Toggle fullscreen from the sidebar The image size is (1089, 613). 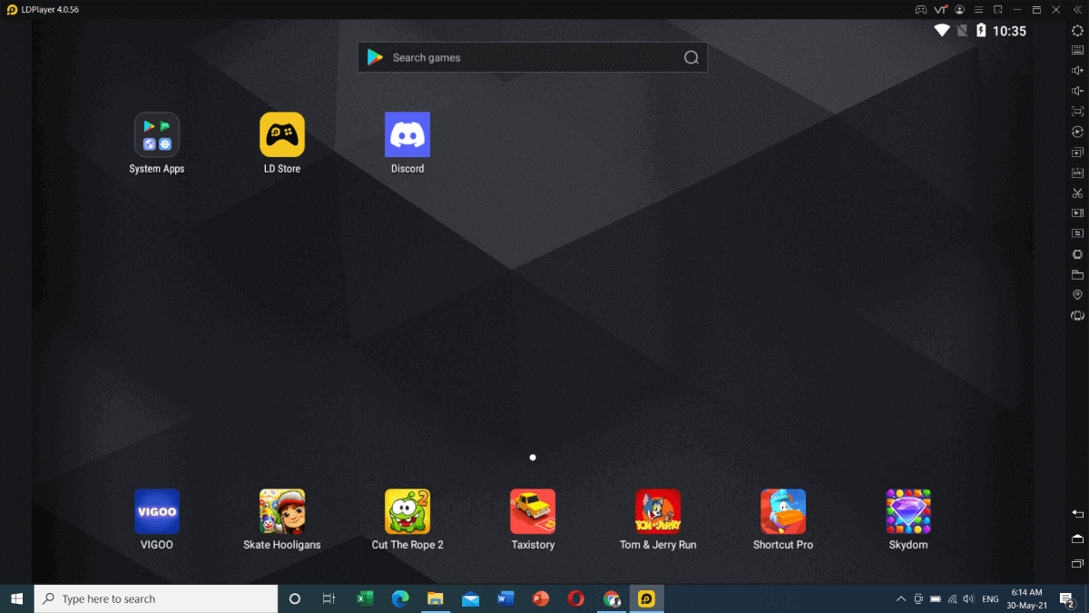(1077, 111)
